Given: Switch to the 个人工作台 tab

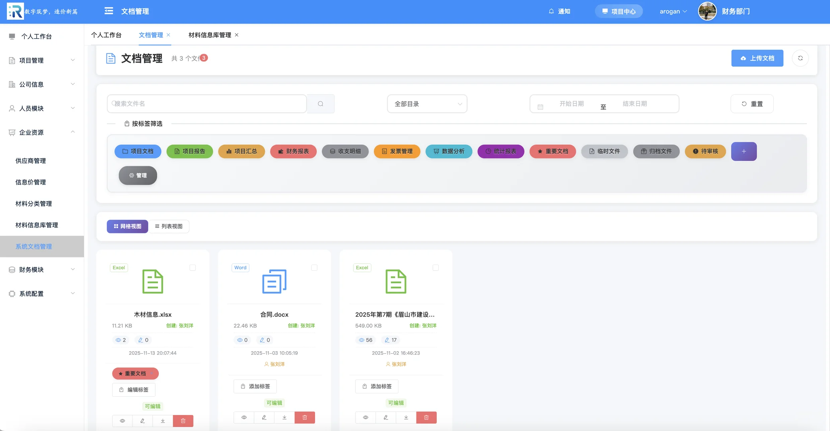Looking at the screenshot, I should (x=106, y=35).
